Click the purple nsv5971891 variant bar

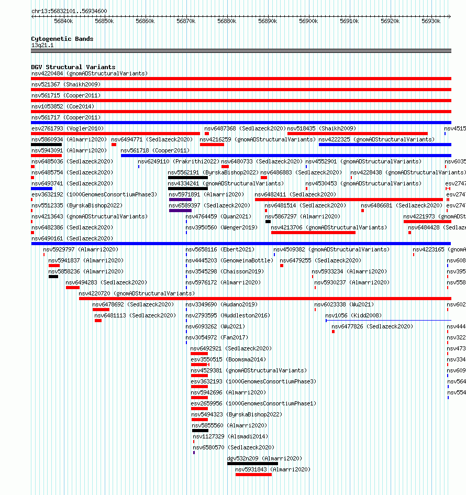coord(180,200)
